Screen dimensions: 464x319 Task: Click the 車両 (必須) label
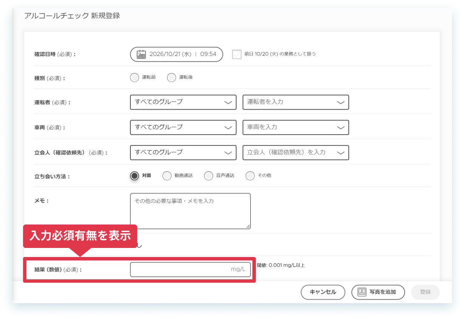(49, 128)
